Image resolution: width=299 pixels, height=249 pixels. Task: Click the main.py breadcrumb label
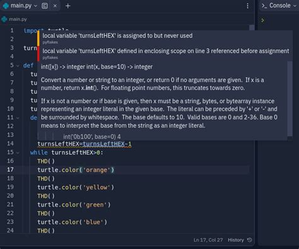18,19
